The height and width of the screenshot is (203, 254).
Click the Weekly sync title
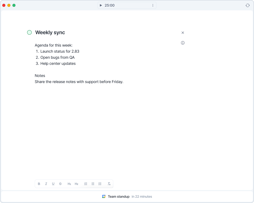[x=50, y=32]
